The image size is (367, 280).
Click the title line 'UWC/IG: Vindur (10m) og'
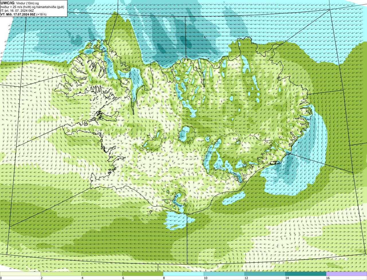click(20, 3)
